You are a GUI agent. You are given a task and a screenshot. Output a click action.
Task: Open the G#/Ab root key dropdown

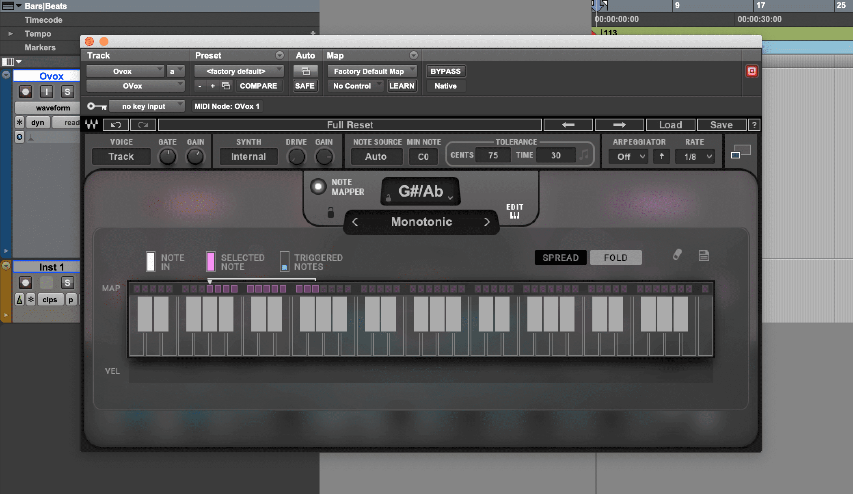(420, 191)
